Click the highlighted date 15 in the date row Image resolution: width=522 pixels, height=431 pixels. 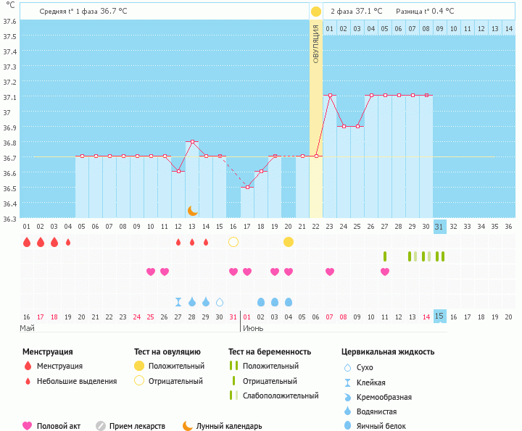coord(439,316)
